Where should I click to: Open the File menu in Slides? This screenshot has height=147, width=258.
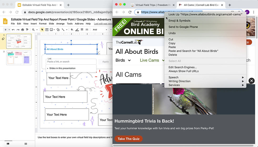tap(13, 24)
